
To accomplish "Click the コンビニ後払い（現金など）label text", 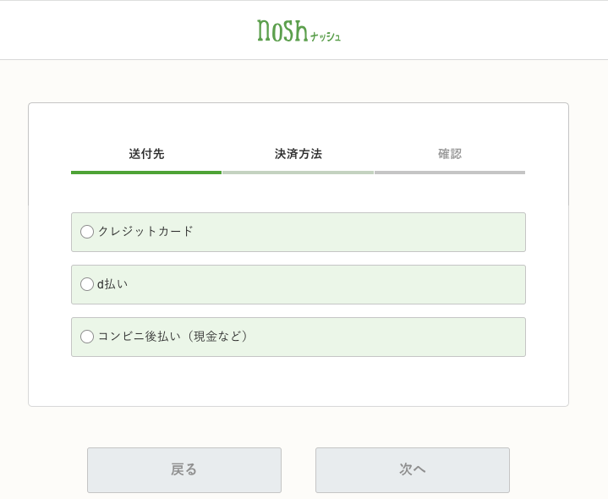I will coord(173,337).
